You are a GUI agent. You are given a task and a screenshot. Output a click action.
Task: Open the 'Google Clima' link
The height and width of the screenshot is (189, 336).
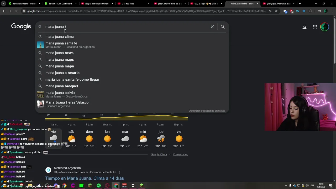(x=159, y=155)
